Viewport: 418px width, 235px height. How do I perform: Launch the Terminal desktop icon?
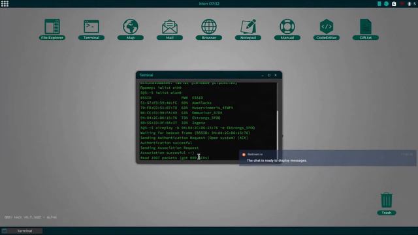(x=91, y=29)
